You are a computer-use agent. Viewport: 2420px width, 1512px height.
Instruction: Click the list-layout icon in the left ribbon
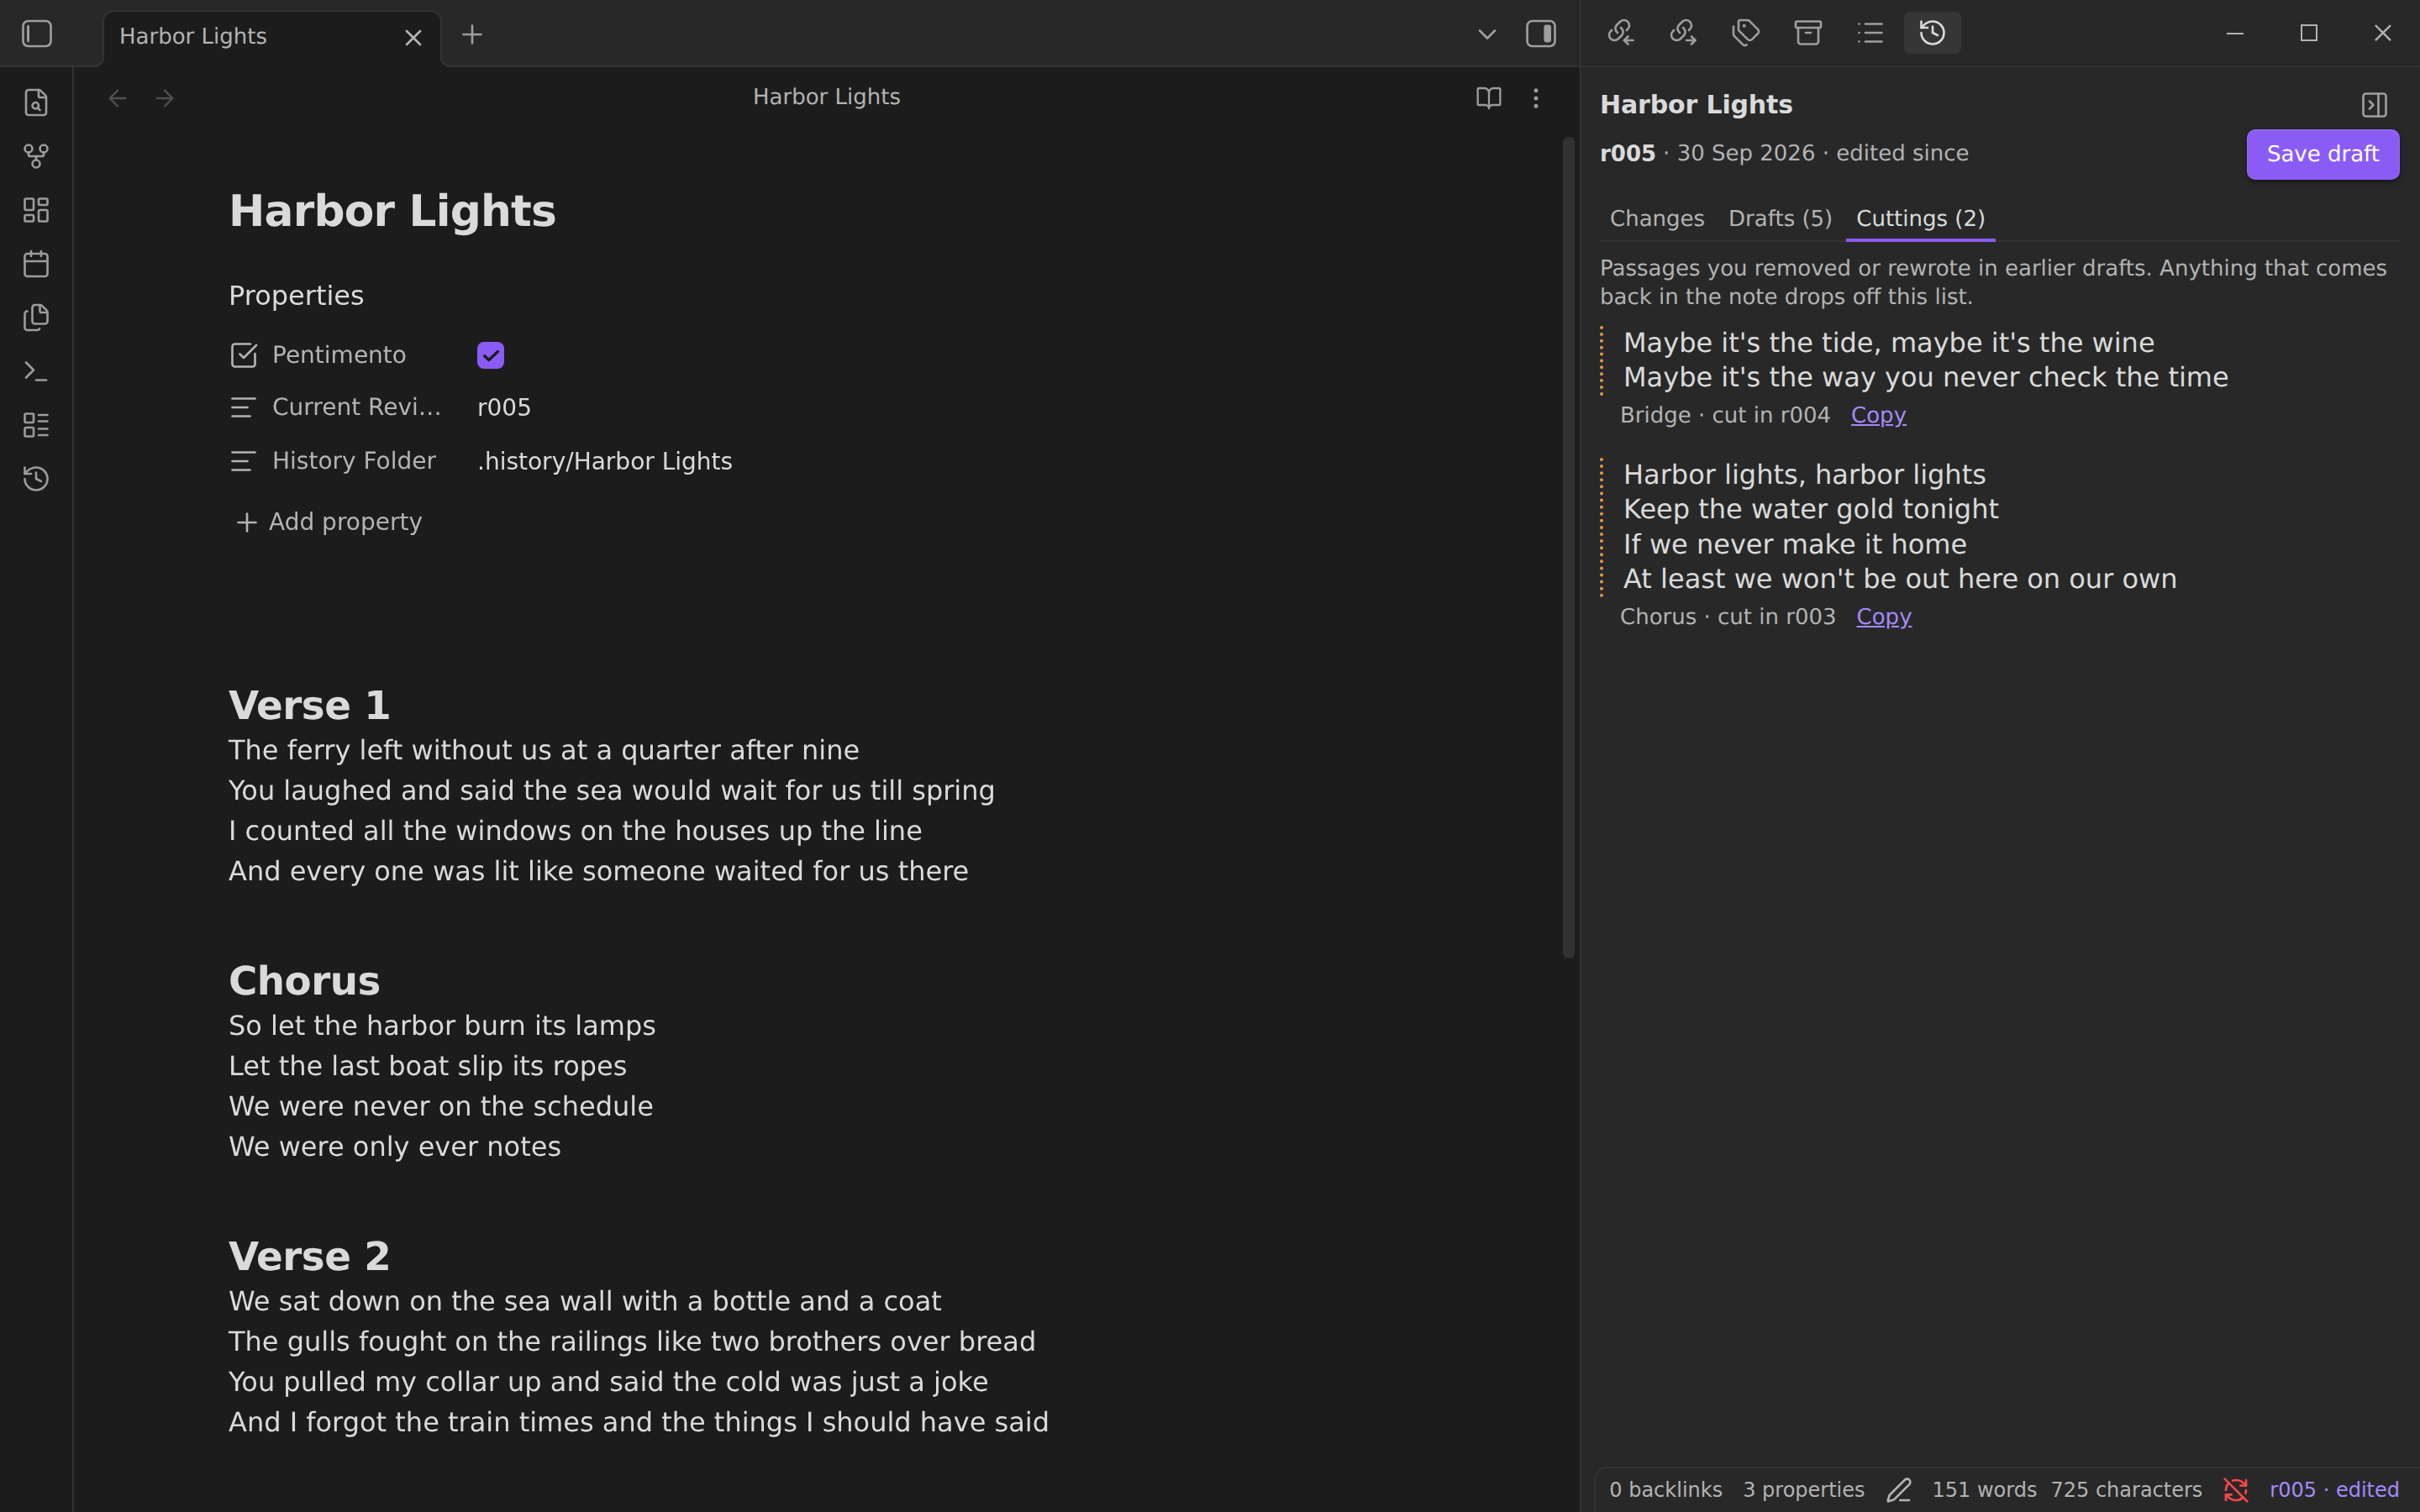pos(36,425)
